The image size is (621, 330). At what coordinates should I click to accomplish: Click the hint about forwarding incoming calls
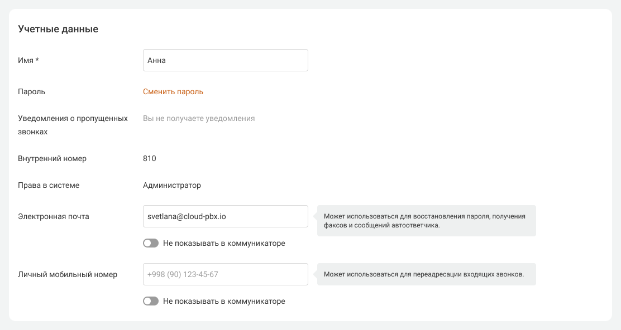click(424, 274)
